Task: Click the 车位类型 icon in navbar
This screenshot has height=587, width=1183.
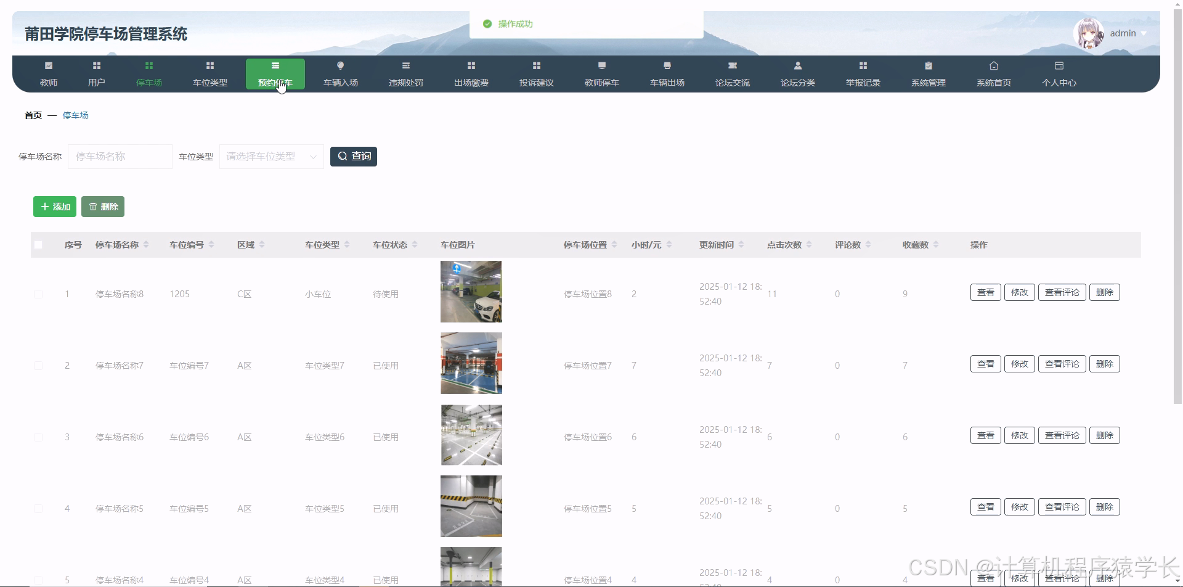Action: click(210, 65)
